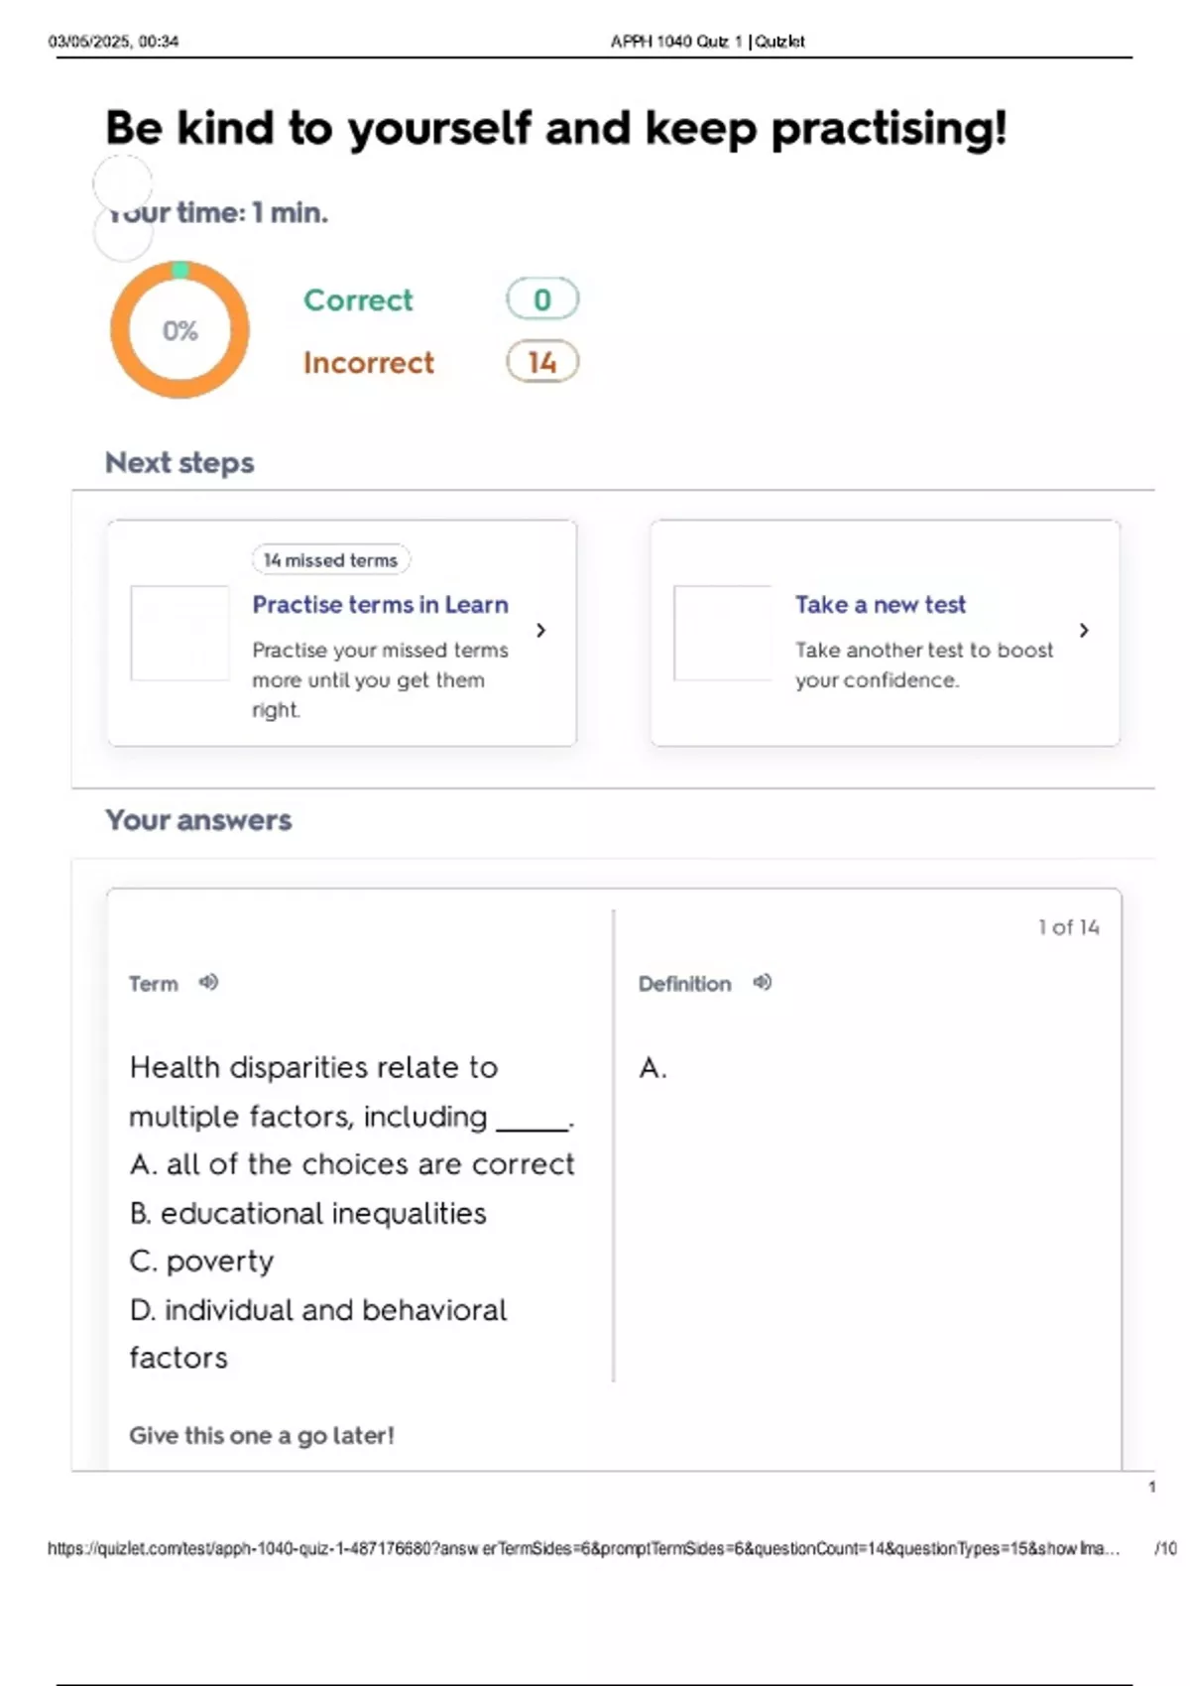The height and width of the screenshot is (1686, 1190).
Task: Select the Incorrect count badge showing 14
Action: click(541, 362)
